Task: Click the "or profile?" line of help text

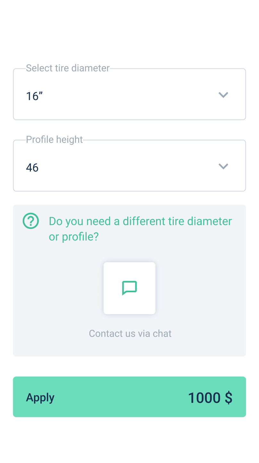Action: pyautogui.click(x=74, y=237)
